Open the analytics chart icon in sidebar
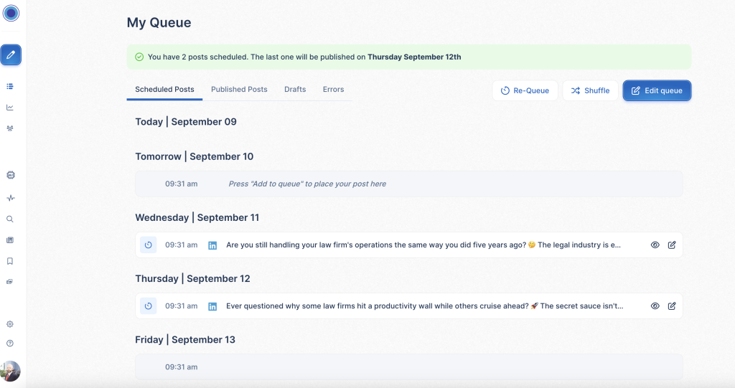Image resolution: width=735 pixels, height=388 pixels. tap(10, 108)
